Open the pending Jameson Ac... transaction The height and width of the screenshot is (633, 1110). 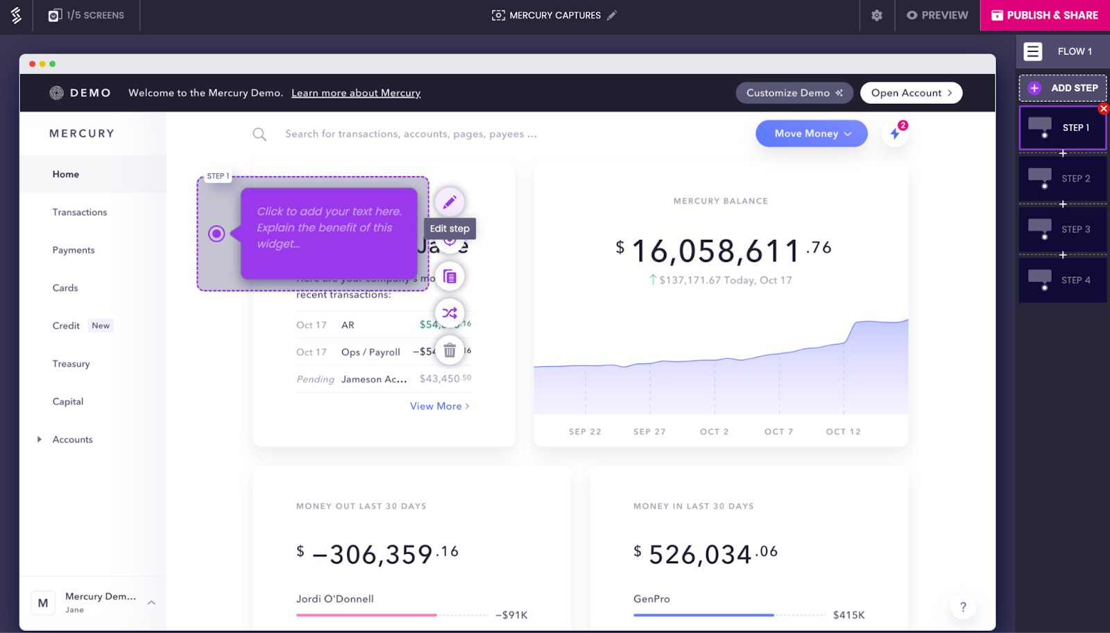(384, 379)
